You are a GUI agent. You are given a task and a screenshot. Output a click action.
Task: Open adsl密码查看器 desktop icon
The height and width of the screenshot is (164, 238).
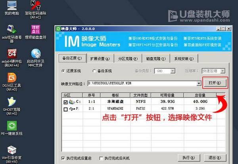click(x=12, y=34)
